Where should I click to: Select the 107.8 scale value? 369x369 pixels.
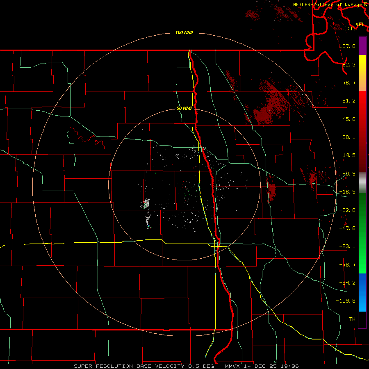coord(347,46)
